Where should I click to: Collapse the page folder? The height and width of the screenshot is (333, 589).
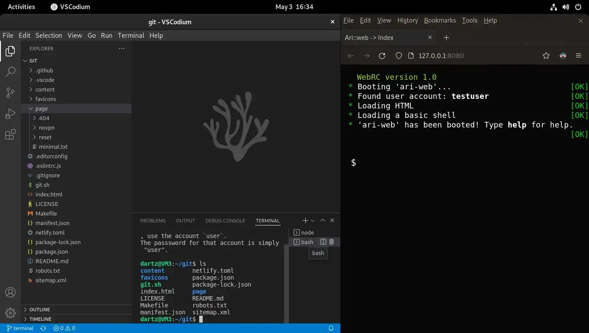76,108
